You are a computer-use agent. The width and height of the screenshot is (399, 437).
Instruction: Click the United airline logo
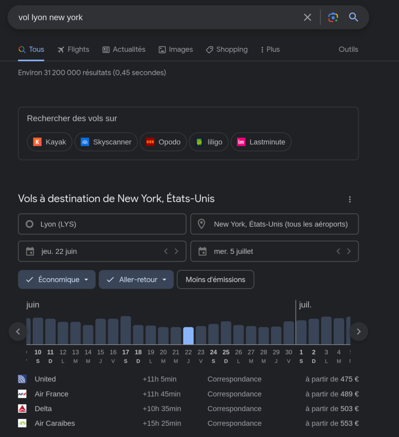[x=22, y=379]
